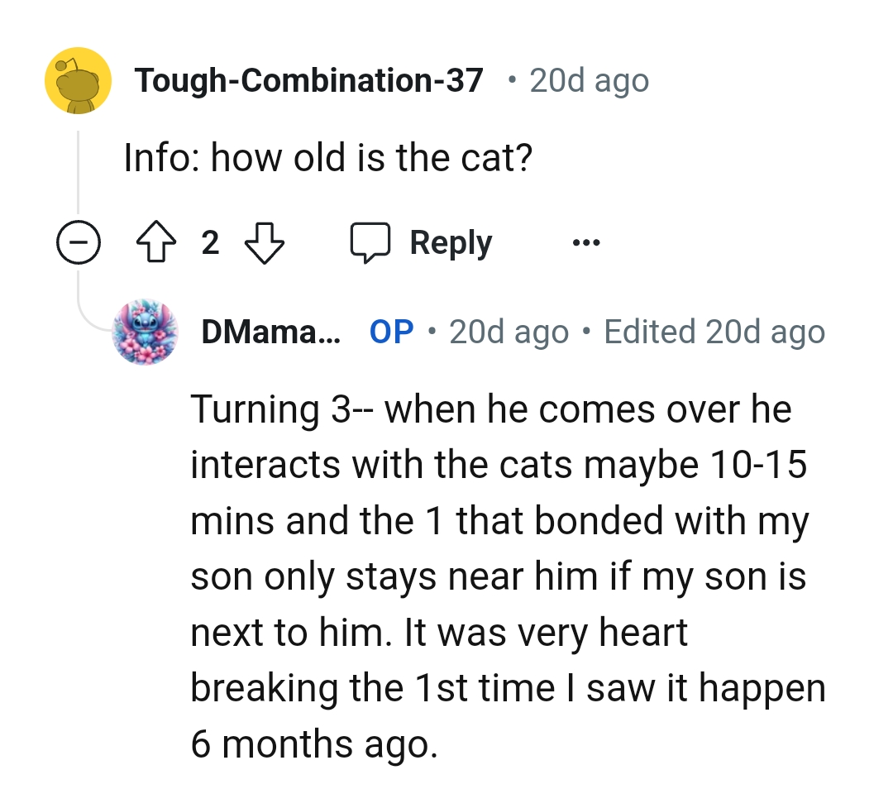Open the three-dot more options menu

(x=585, y=243)
